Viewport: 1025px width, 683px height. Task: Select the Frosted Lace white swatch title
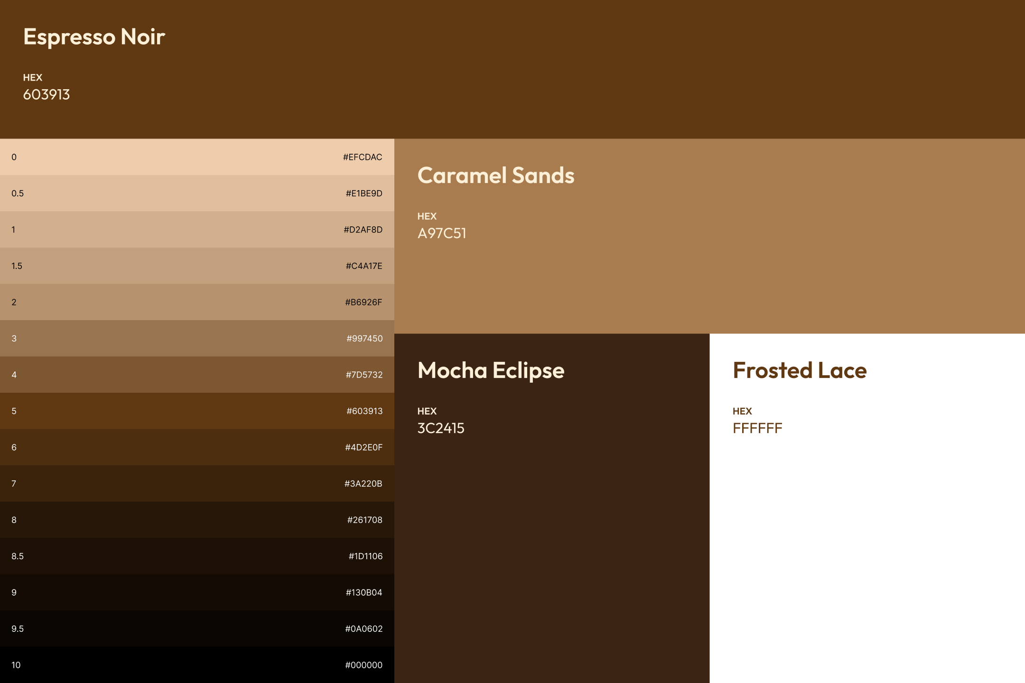pyautogui.click(x=800, y=370)
